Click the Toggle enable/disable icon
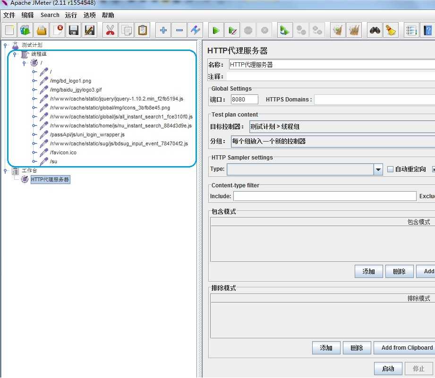This screenshot has width=435, height=378. [x=196, y=30]
